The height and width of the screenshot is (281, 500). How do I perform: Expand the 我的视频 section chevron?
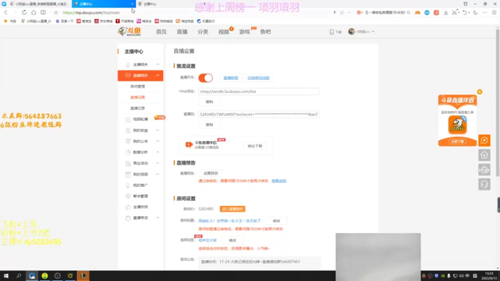157,174
